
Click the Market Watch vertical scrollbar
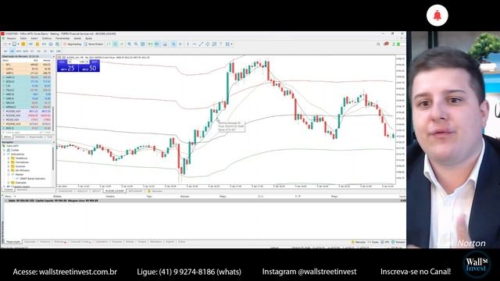[53, 118]
